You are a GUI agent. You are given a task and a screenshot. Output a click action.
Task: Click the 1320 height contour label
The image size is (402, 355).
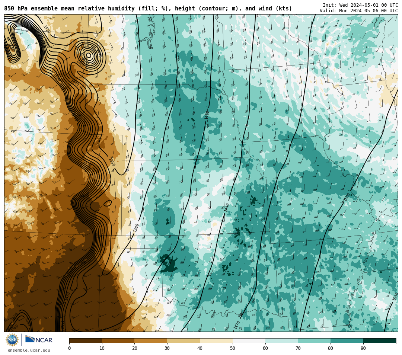(47, 29)
